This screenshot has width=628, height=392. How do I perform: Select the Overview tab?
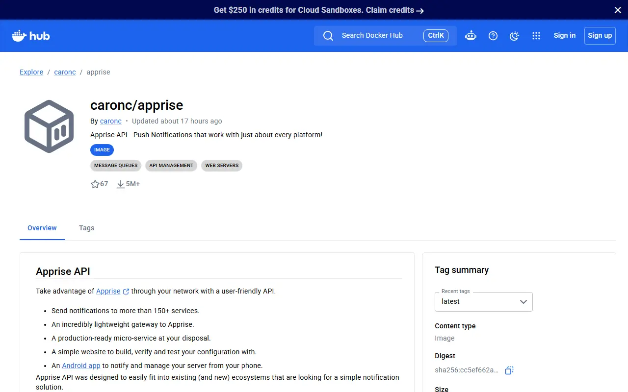point(42,228)
